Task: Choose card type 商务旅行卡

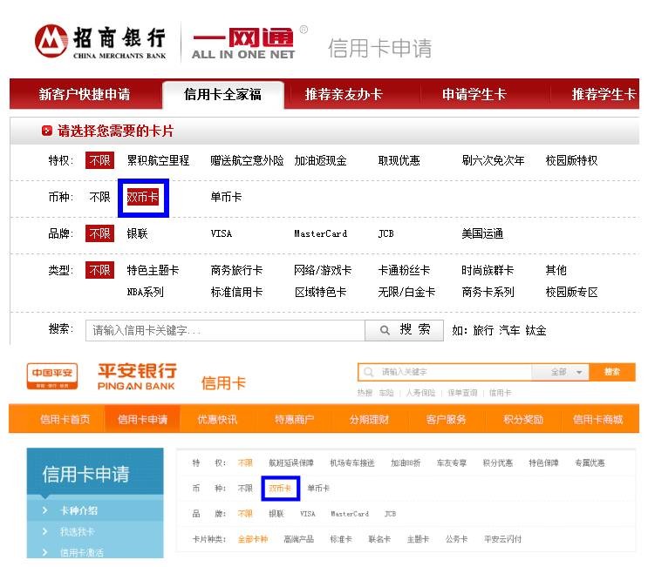Action: 236,270
